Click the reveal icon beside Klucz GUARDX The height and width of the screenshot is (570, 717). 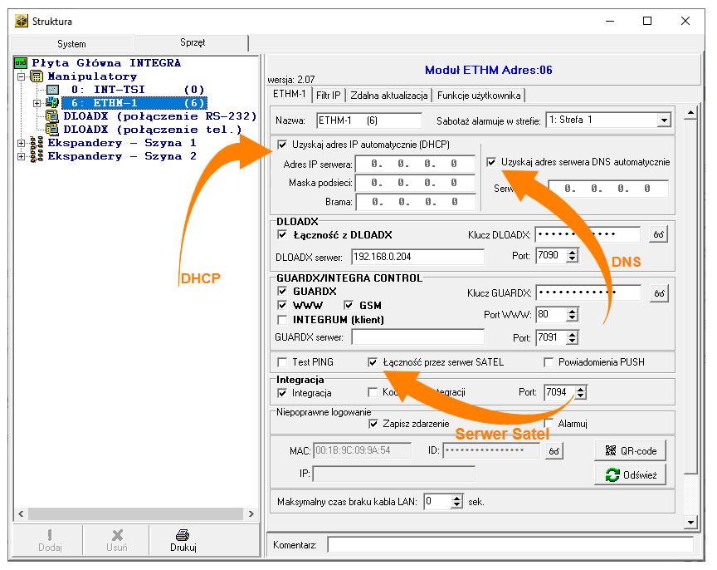658,292
